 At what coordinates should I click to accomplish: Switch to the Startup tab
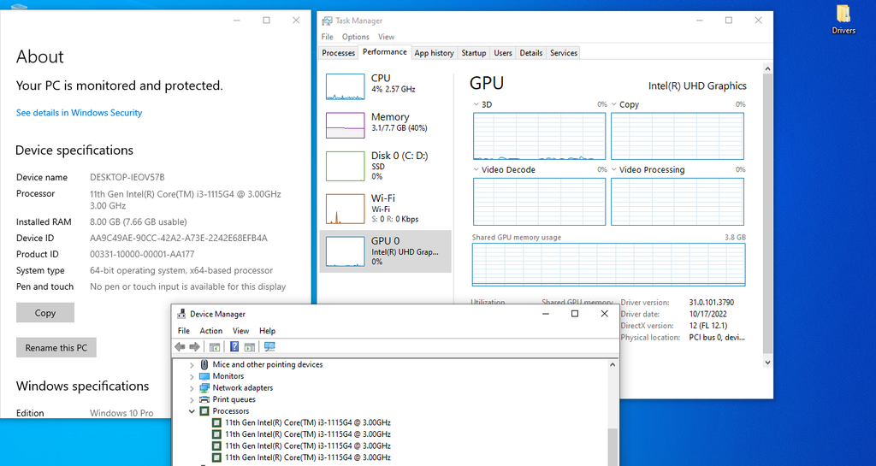point(473,53)
